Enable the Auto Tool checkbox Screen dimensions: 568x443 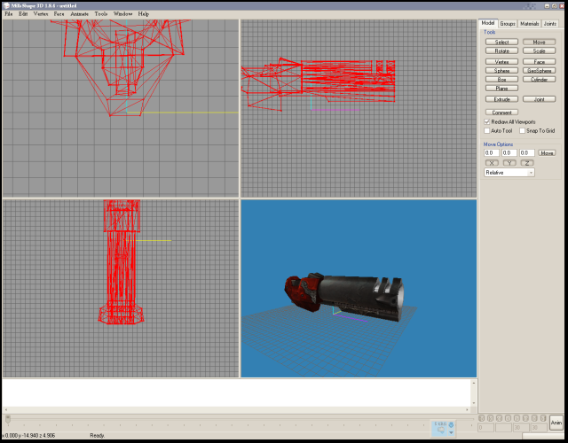click(487, 131)
